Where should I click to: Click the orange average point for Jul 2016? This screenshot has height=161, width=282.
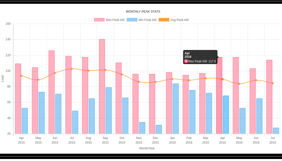pyautogui.click(x=273, y=83)
